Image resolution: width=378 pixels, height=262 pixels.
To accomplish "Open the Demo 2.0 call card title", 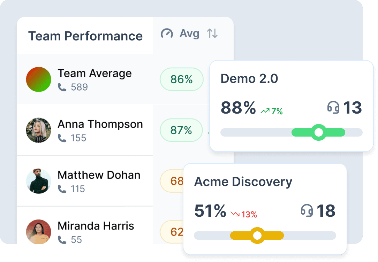I will coord(250,79).
